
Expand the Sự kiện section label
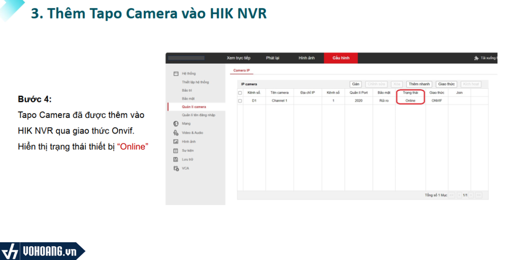(188, 150)
